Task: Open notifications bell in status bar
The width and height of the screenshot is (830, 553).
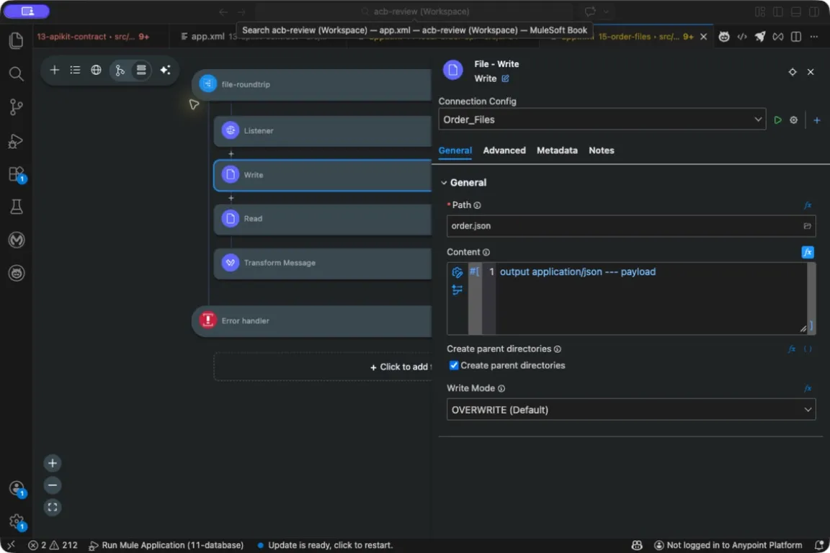Action: [819, 545]
